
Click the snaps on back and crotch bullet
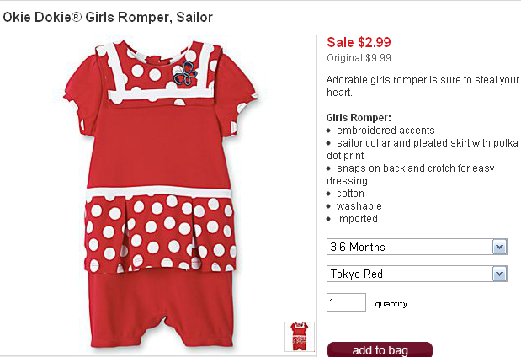[x=411, y=174]
